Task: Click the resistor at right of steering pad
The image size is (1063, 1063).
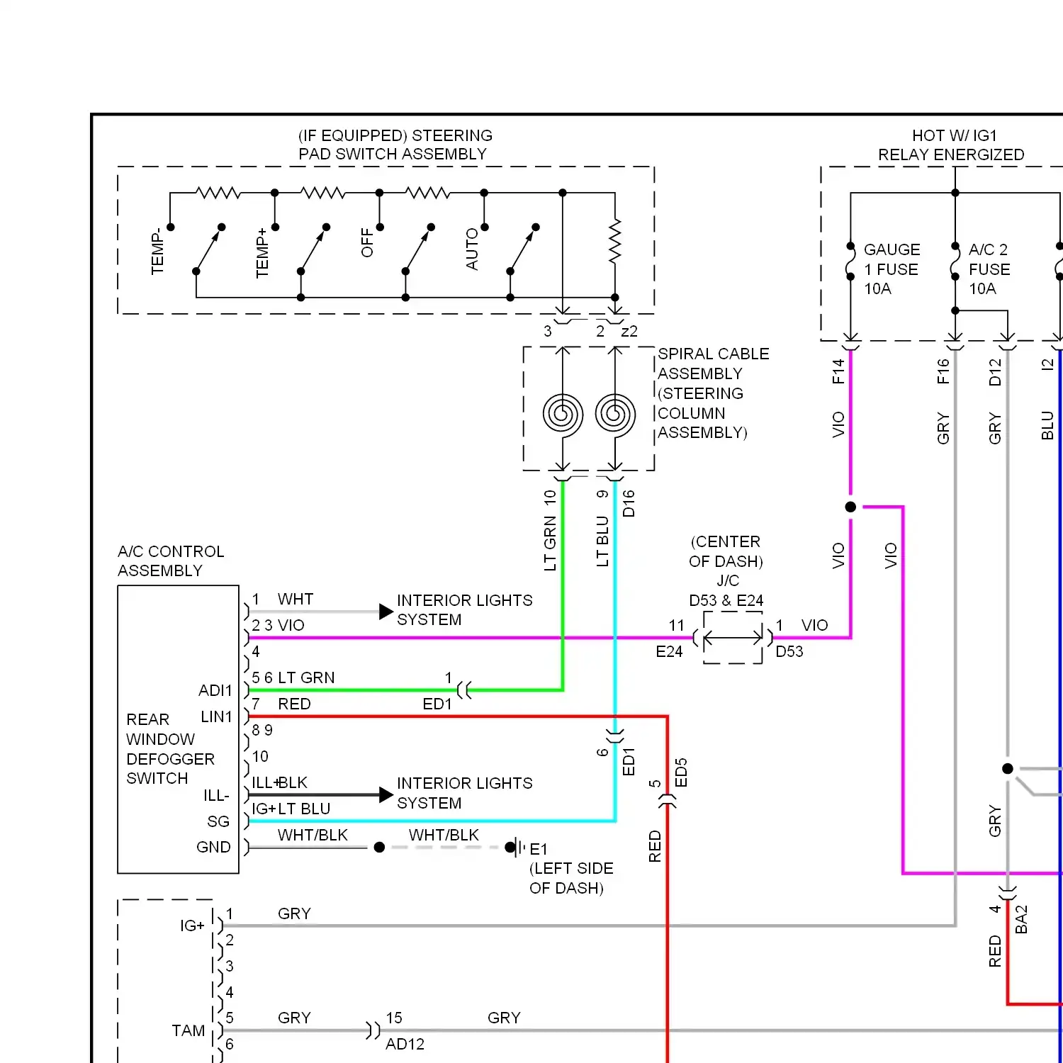Action: click(615, 241)
